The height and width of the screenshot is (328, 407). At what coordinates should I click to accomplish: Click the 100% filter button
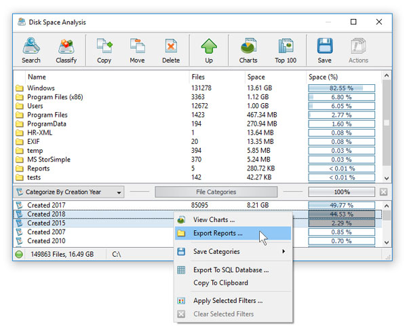point(342,192)
